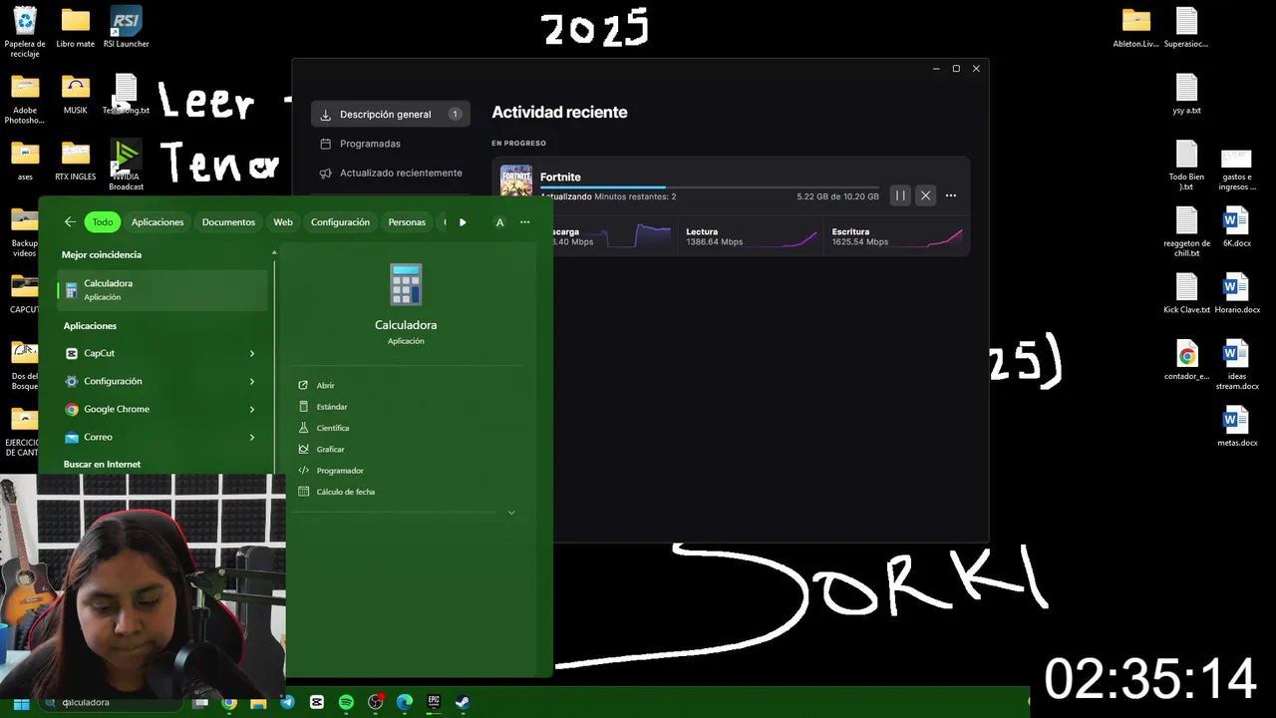Viewport: 1276px width, 718px height.
Task: Expand Calculadora actions with down chevron
Action: pyautogui.click(x=511, y=513)
